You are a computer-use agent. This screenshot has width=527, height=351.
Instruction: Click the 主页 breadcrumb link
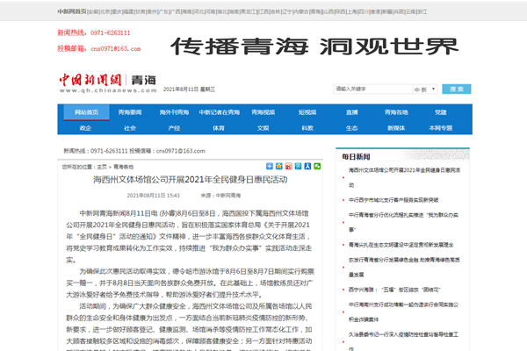[x=102, y=166]
